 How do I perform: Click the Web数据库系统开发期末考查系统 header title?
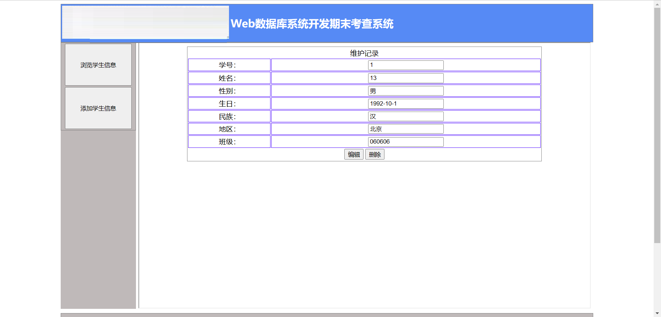coord(312,24)
